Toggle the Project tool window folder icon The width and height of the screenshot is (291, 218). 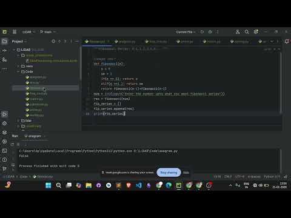click(x=4, y=41)
